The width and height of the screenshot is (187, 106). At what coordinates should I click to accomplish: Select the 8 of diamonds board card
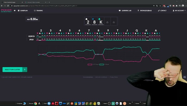point(95,21)
